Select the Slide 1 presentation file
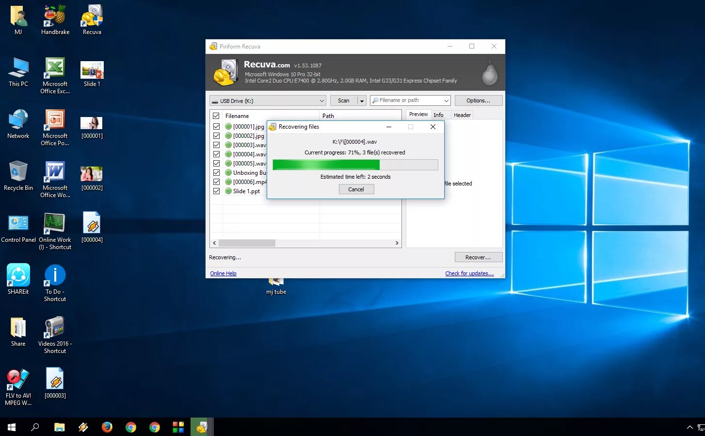Viewport: 705px width, 436px height. [x=92, y=73]
